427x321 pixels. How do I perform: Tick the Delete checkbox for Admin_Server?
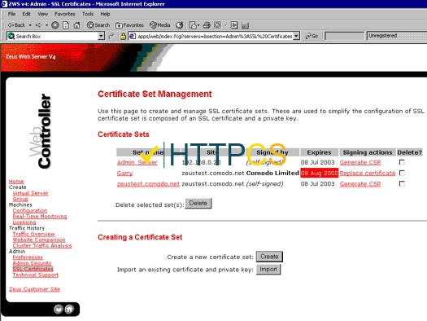[402, 162]
